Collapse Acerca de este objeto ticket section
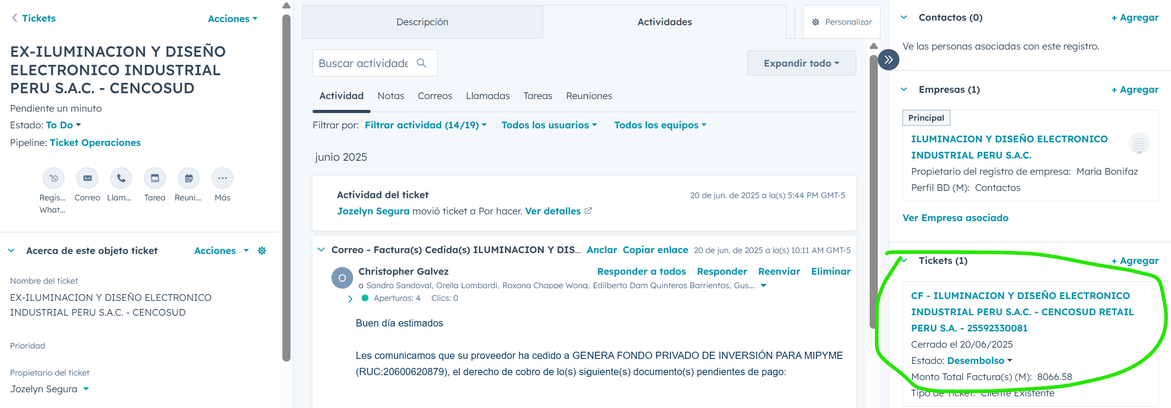This screenshot has height=408, width=1171. point(11,251)
